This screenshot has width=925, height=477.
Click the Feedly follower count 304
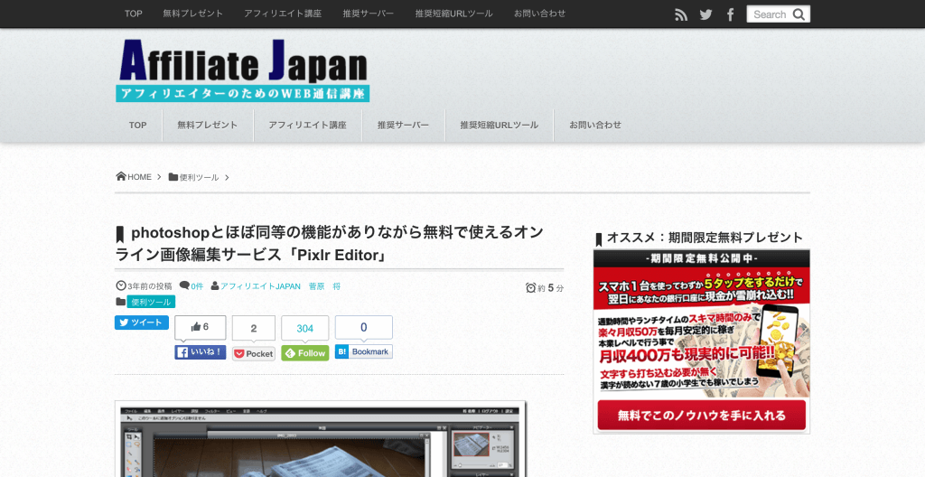tap(305, 328)
